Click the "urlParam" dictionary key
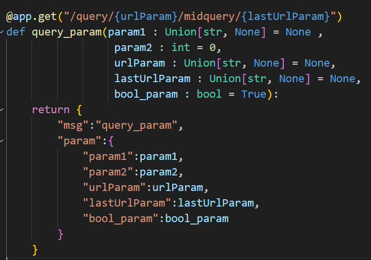 pyautogui.click(x=114, y=188)
